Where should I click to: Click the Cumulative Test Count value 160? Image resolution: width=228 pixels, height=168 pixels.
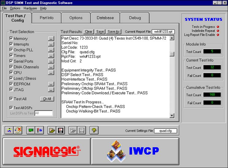point(212,94)
